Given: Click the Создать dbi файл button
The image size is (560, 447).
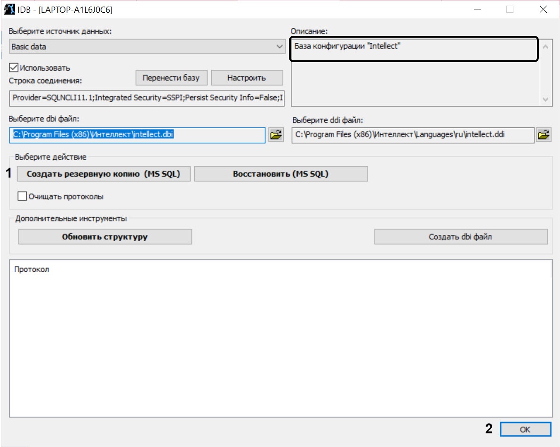Looking at the screenshot, I should coord(460,236).
